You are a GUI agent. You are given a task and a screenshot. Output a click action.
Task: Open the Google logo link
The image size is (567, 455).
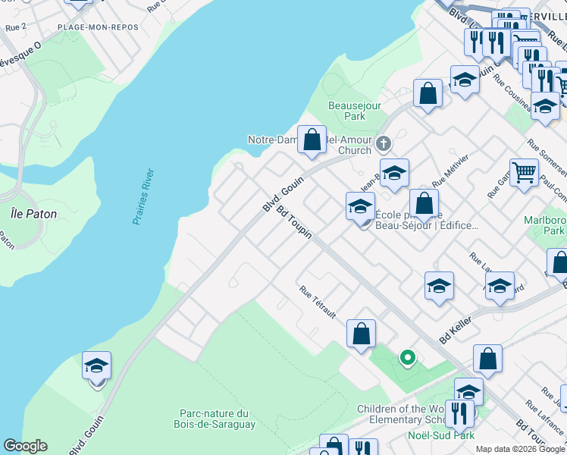tap(25, 446)
